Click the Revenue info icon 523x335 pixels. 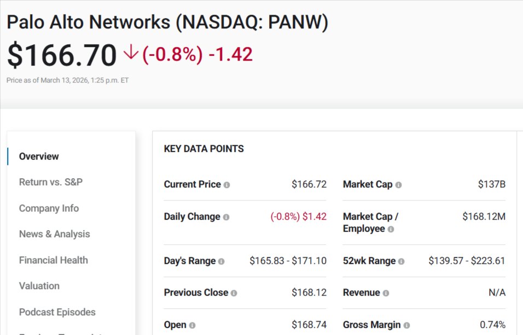click(x=387, y=293)
